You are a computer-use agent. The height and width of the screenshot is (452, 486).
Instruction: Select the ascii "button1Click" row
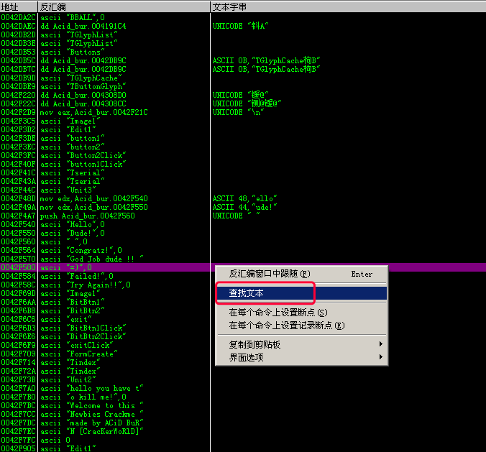coord(243,164)
